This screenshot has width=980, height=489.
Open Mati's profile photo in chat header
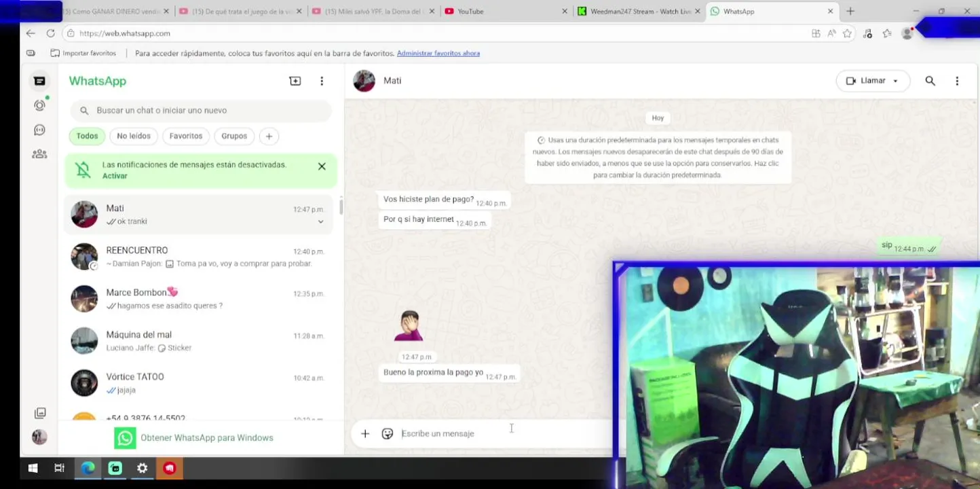pos(364,81)
